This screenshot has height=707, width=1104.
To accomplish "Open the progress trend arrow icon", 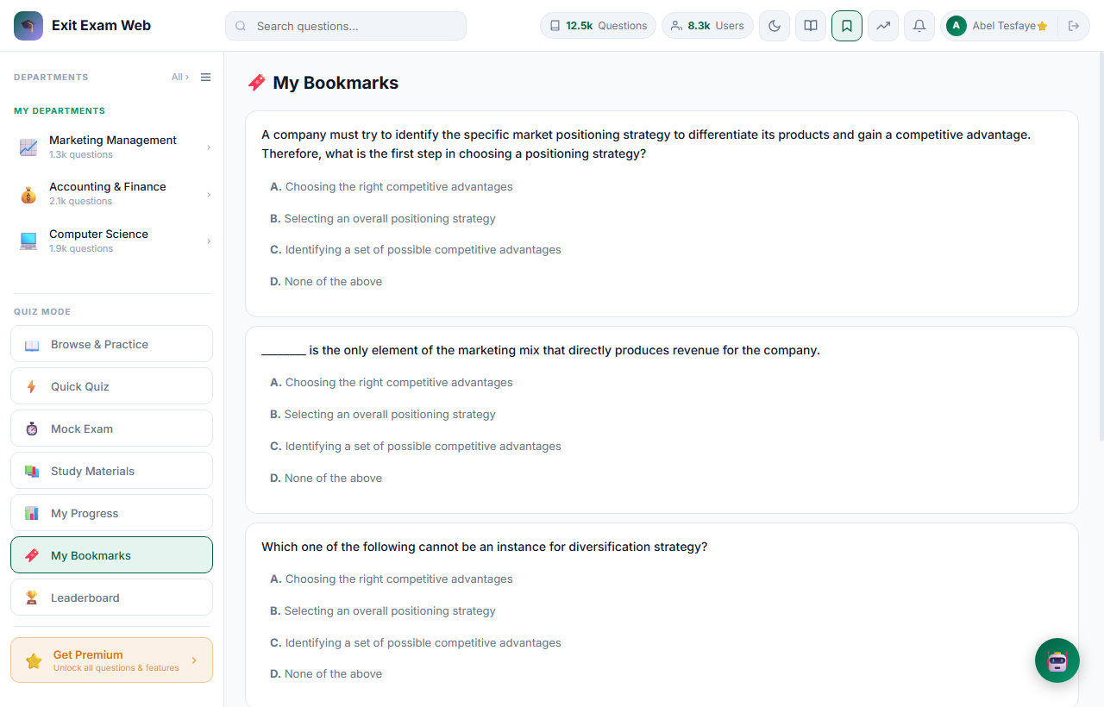I will coord(883,26).
